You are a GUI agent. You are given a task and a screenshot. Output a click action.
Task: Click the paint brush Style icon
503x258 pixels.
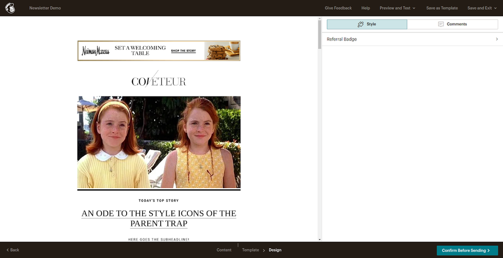(x=360, y=24)
